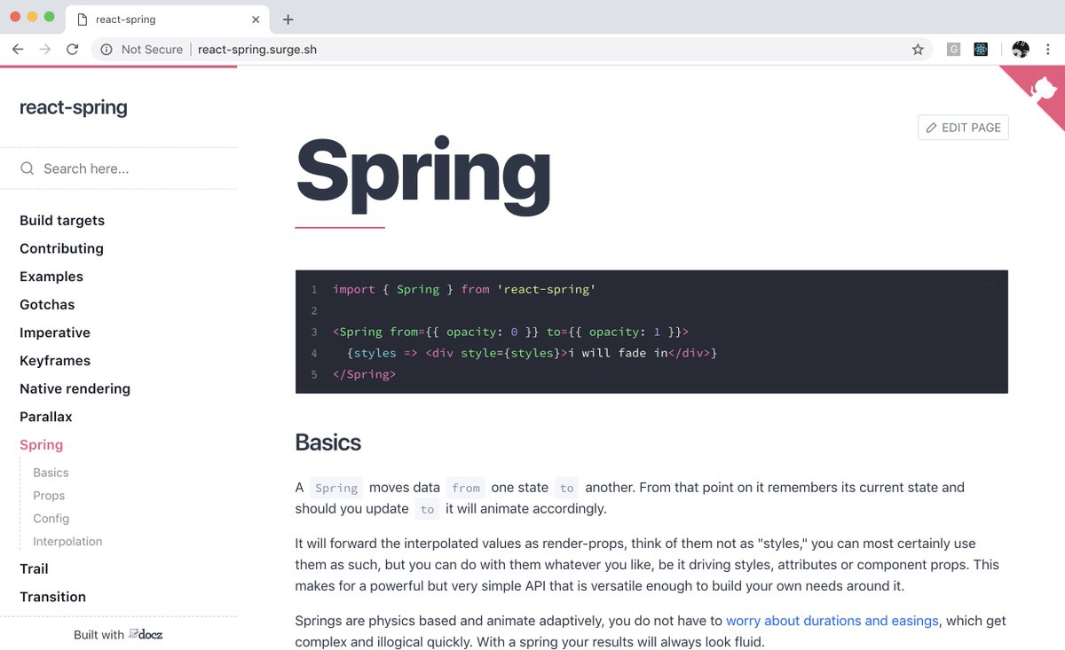Screen dimensions: 1065x650
Task: Go to the Trail page
Action: point(34,569)
